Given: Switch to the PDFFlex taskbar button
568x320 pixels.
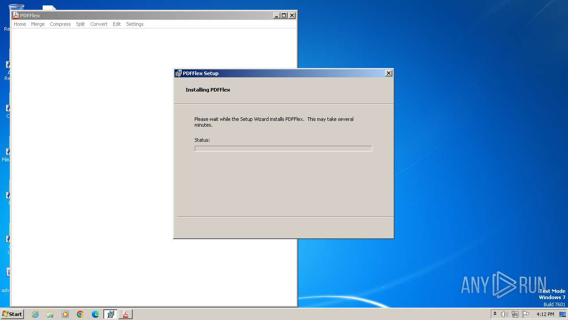Looking at the screenshot, I should 126,314.
